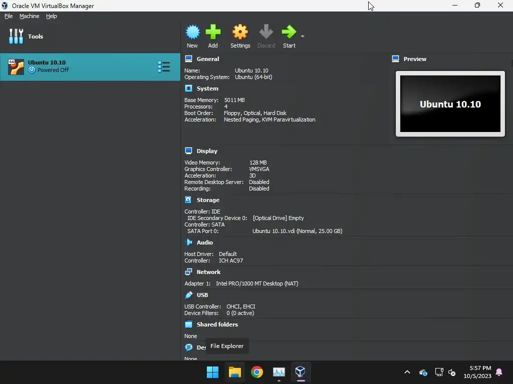Open File Explorer from the taskbar
This screenshot has width=513, height=384.
[235, 372]
